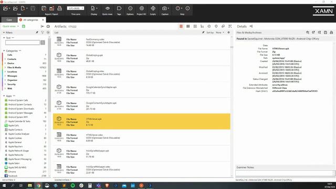Click the pin icon in the List header

click(x=203, y=33)
